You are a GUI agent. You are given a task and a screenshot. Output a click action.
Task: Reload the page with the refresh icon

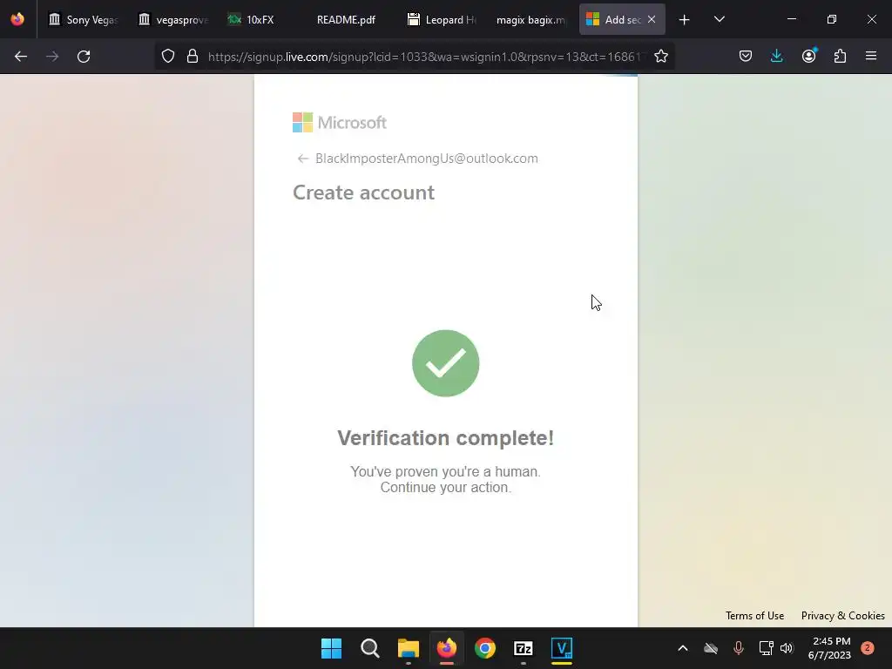(84, 57)
